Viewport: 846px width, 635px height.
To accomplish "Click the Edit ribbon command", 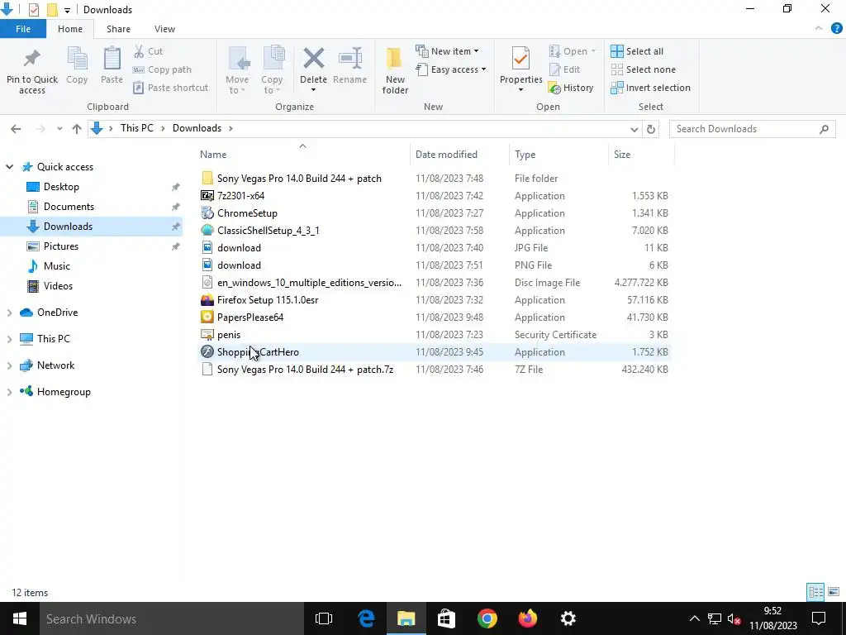I will click(x=564, y=69).
